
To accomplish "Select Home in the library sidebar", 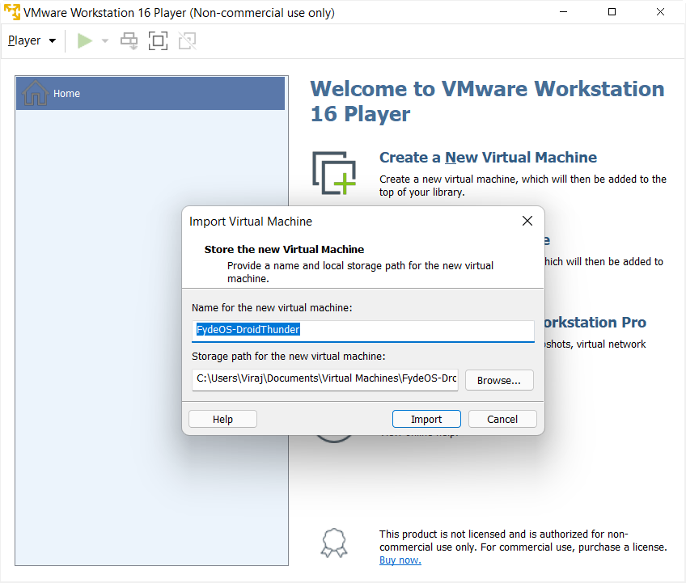I will pyautogui.click(x=150, y=93).
